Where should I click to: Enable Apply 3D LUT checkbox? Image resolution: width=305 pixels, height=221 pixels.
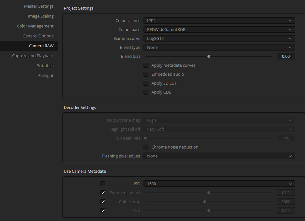[x=146, y=83]
